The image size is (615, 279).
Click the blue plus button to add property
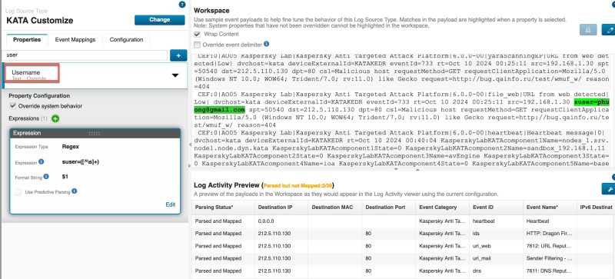pos(178,55)
